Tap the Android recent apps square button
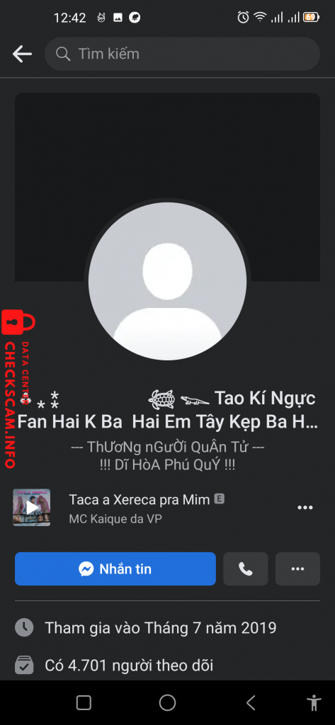This screenshot has height=725, width=335. pos(84,703)
